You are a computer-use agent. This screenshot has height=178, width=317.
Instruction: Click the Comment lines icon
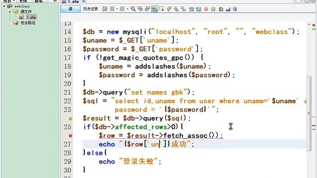click(x=221, y=9)
